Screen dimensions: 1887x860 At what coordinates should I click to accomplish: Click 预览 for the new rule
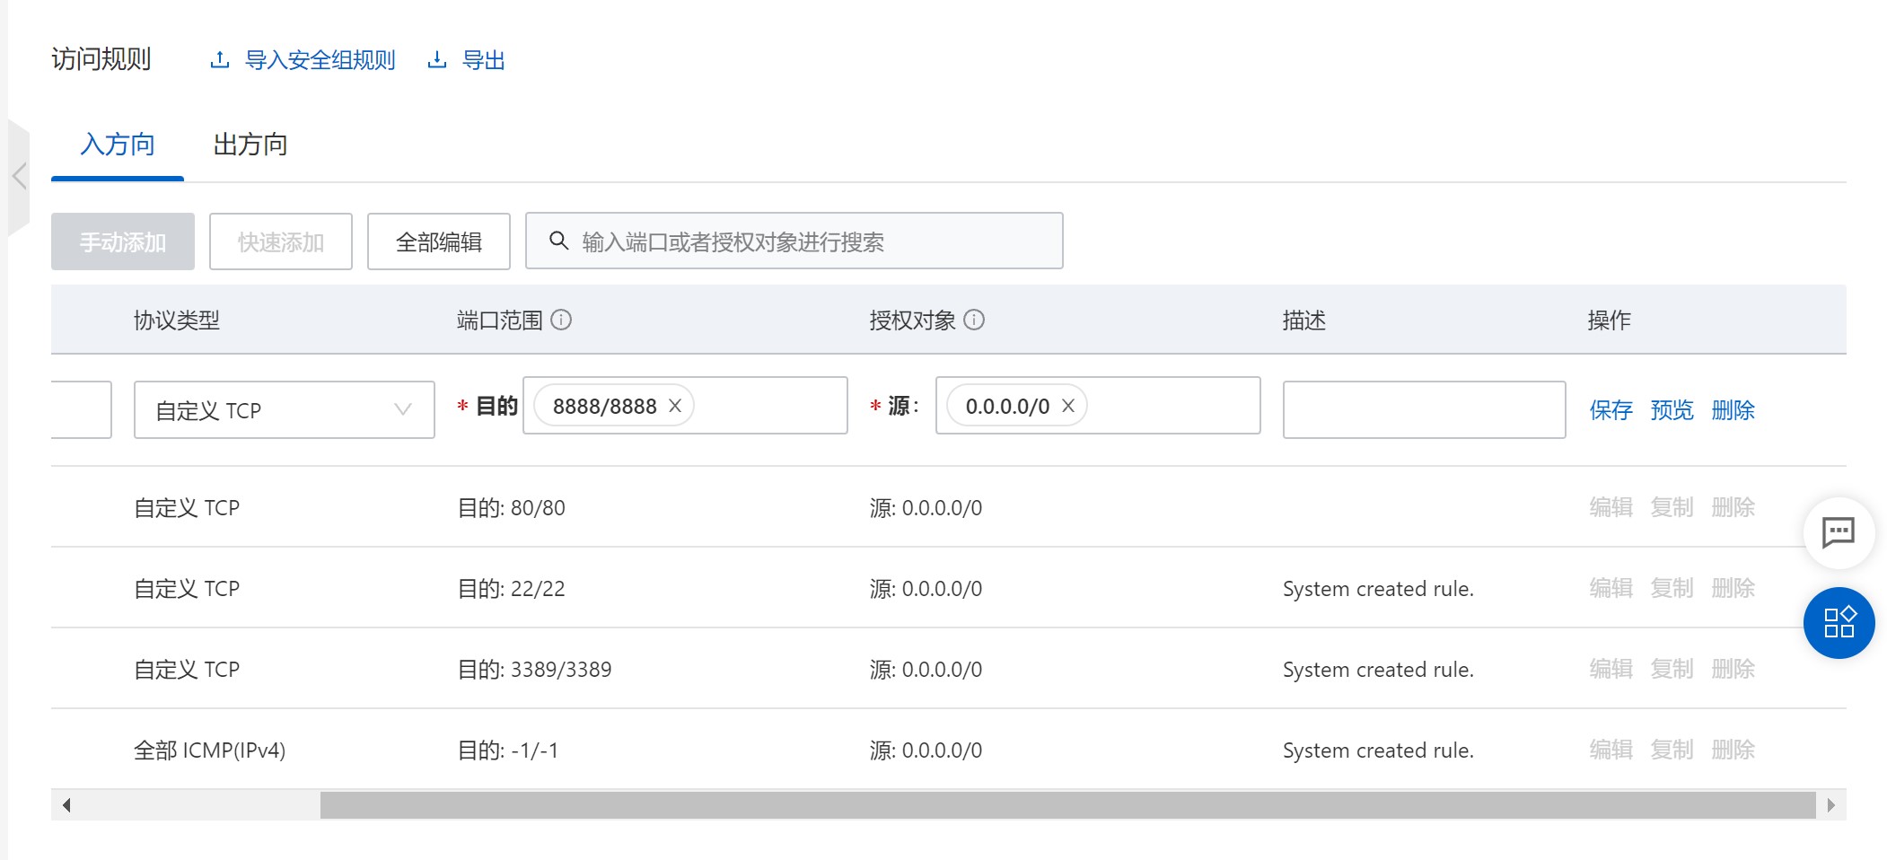pyautogui.click(x=1672, y=410)
